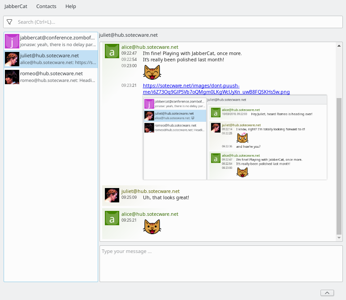Open the JabberCat menu
This screenshot has height=300, width=346.
click(x=16, y=6)
